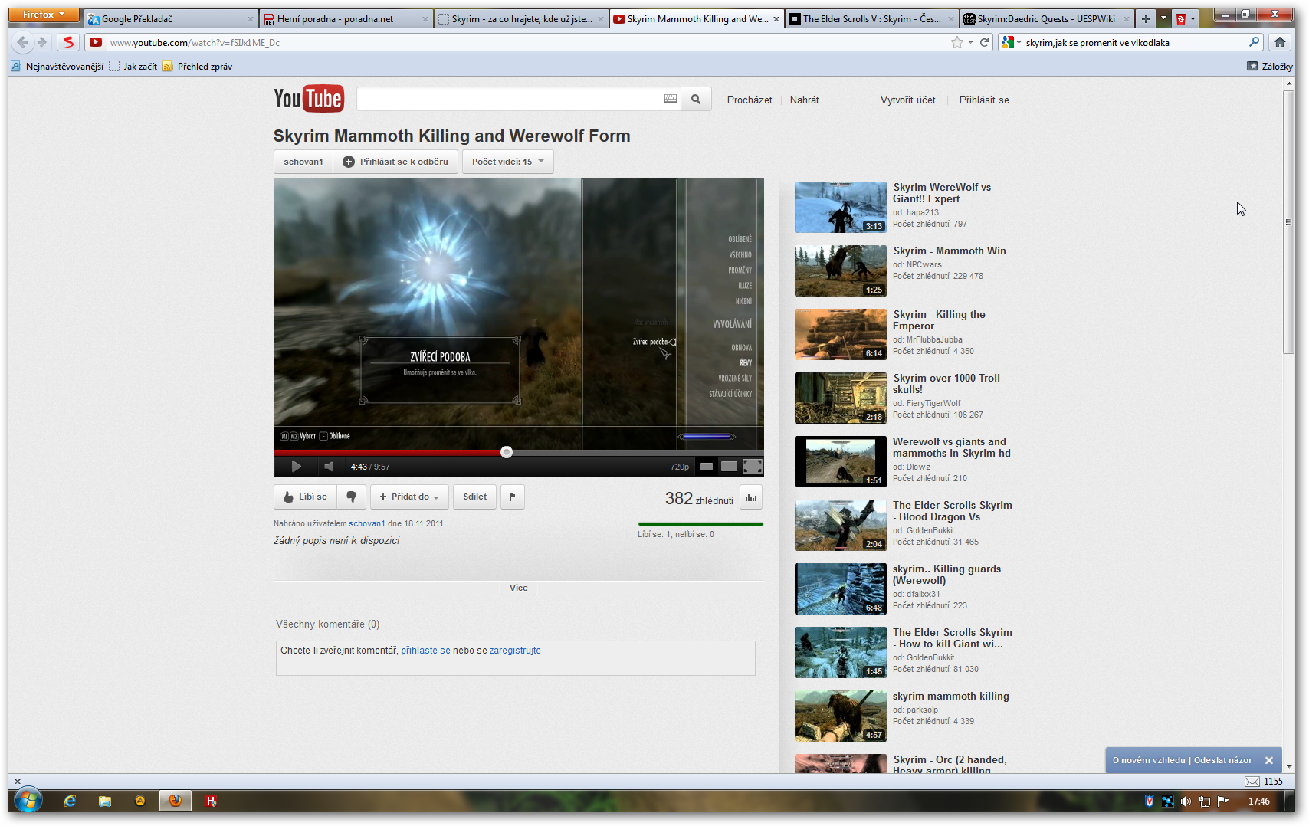Flag the video with the flag icon
This screenshot has width=1309, height=826.
pos(513,497)
